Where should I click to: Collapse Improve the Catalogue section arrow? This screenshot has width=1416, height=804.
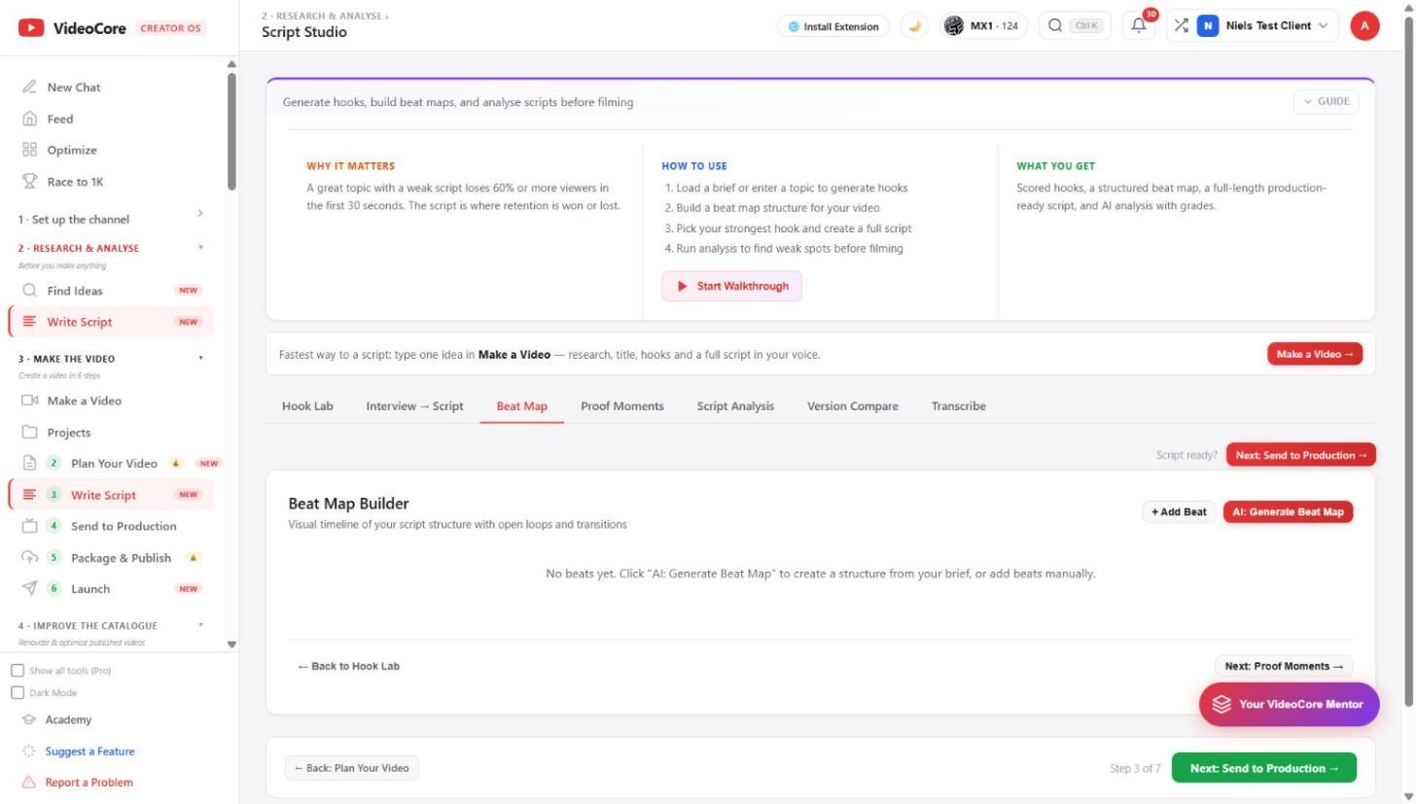(201, 626)
